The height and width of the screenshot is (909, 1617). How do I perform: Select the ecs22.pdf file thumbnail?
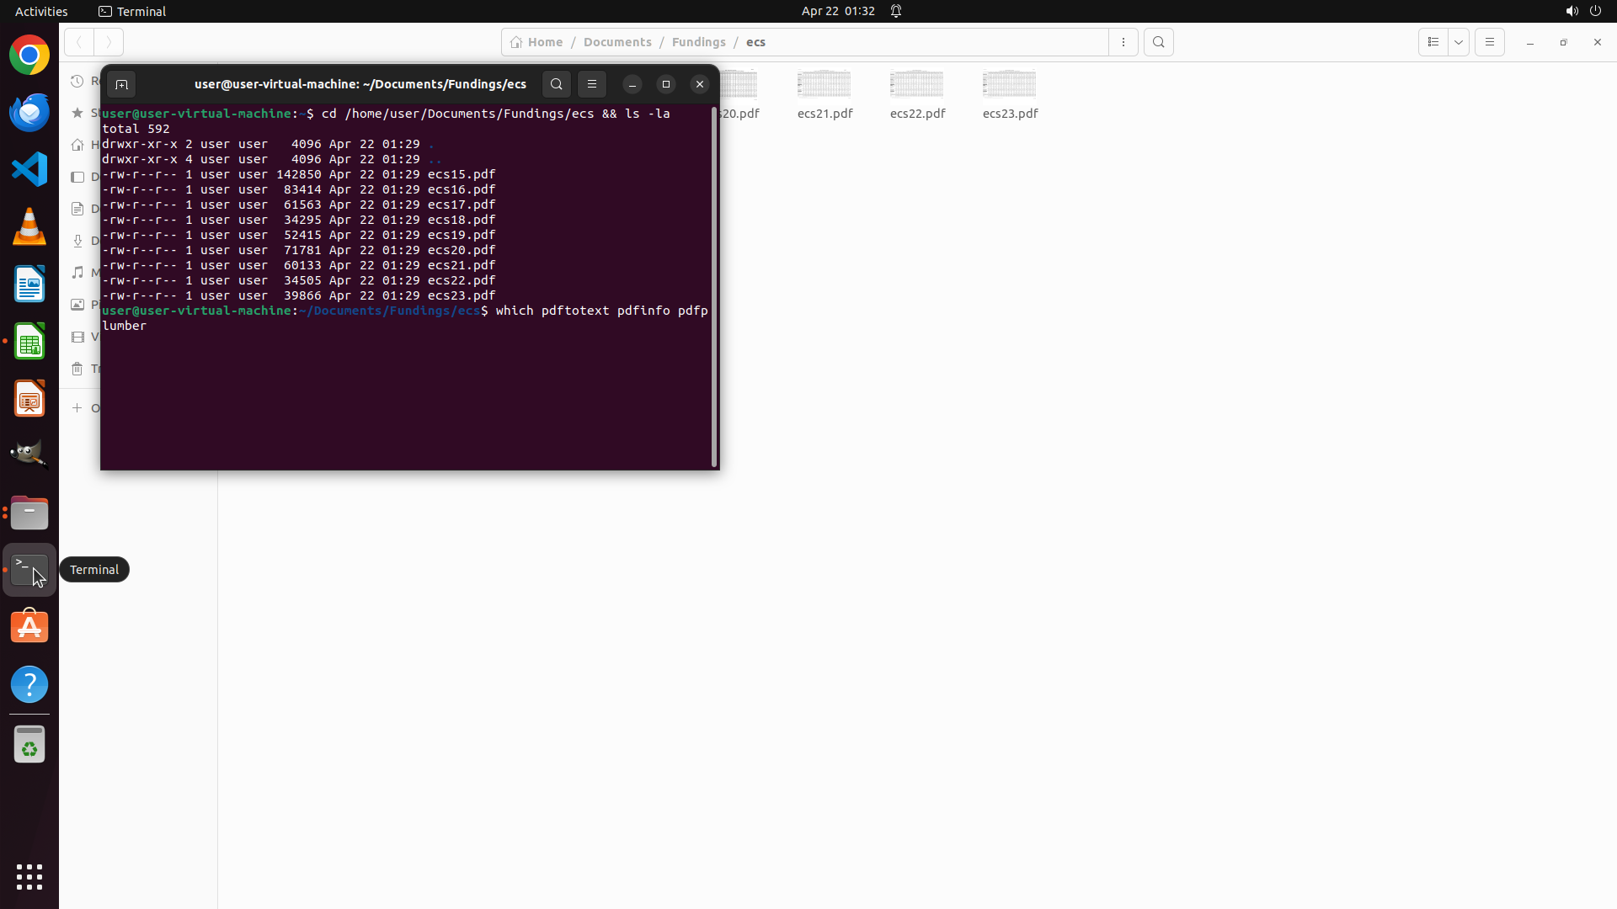point(917,85)
